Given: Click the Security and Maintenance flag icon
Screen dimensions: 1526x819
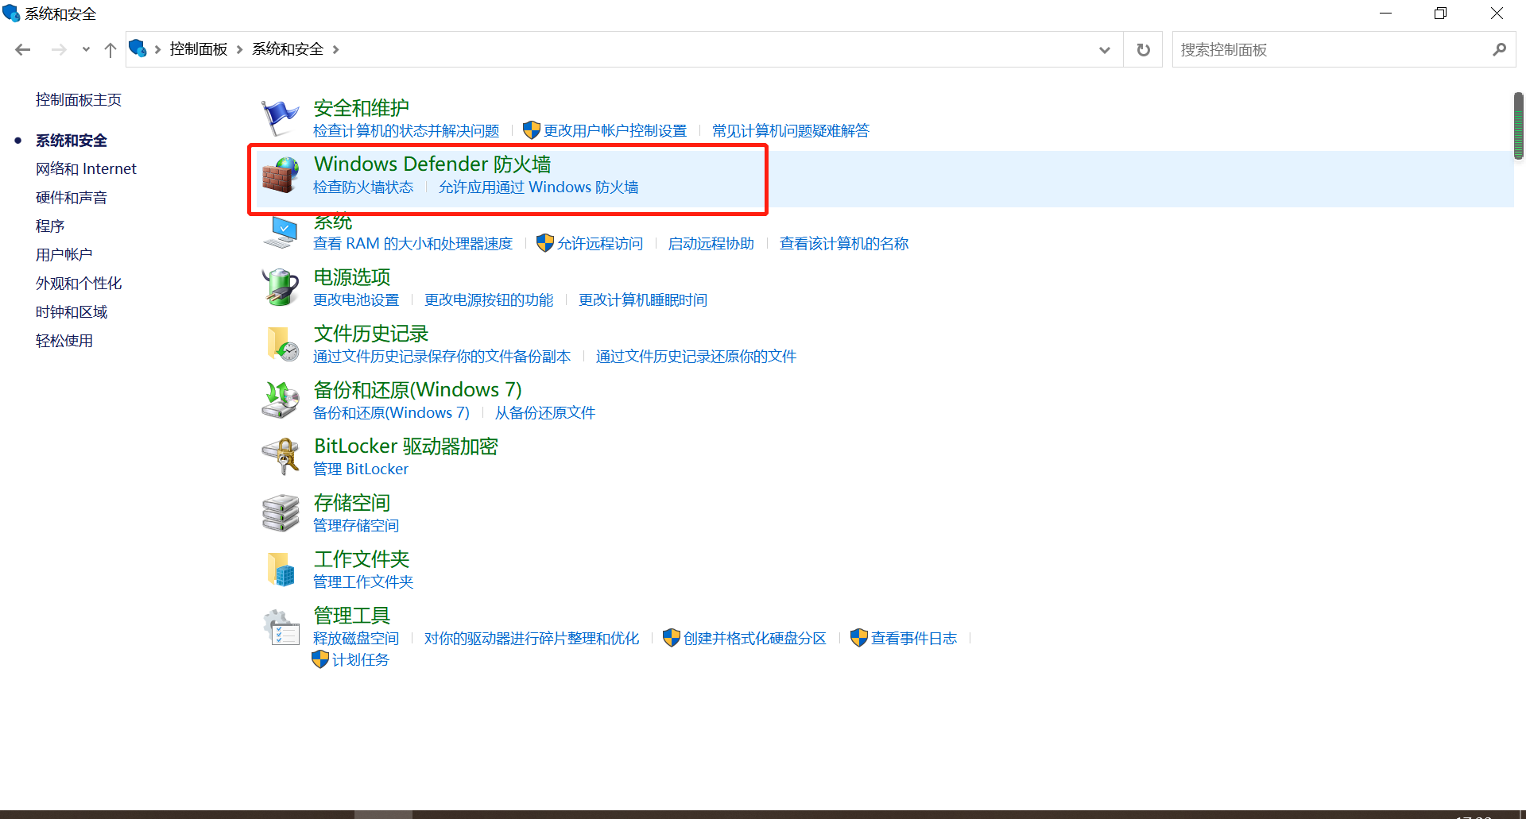Looking at the screenshot, I should [280, 118].
